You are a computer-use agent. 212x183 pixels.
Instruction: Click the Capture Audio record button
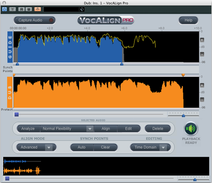34,20
